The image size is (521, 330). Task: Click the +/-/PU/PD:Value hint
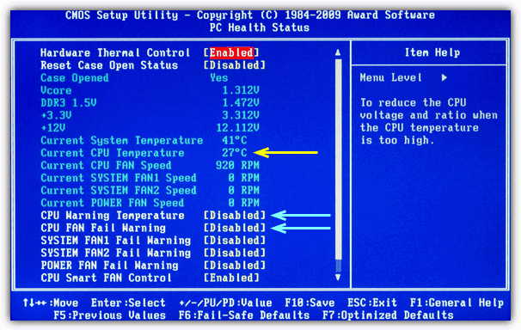click(225, 302)
